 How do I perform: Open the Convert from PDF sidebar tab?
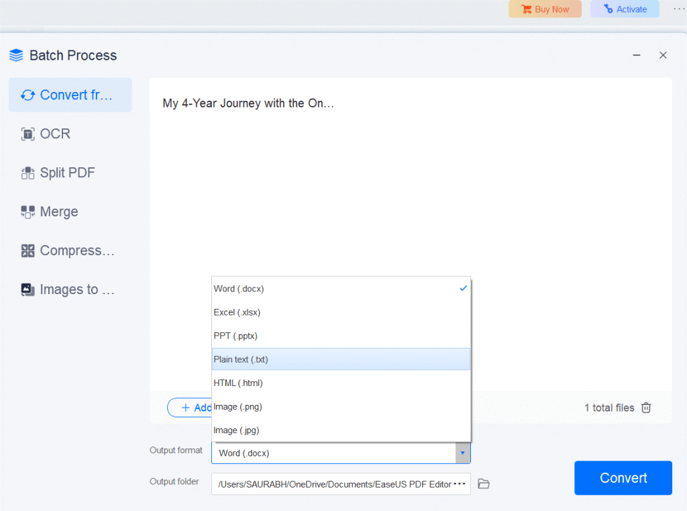click(70, 95)
